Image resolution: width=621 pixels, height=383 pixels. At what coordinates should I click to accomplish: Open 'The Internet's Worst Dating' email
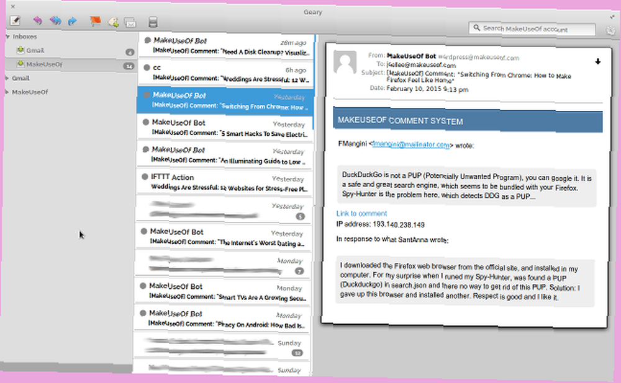point(224,237)
